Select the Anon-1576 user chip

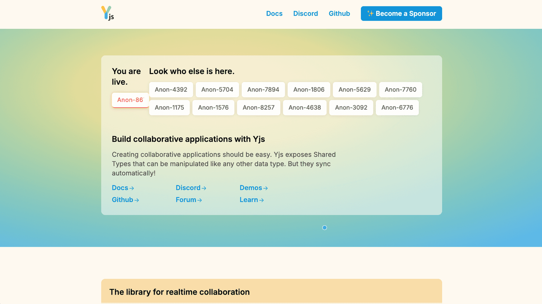click(213, 107)
